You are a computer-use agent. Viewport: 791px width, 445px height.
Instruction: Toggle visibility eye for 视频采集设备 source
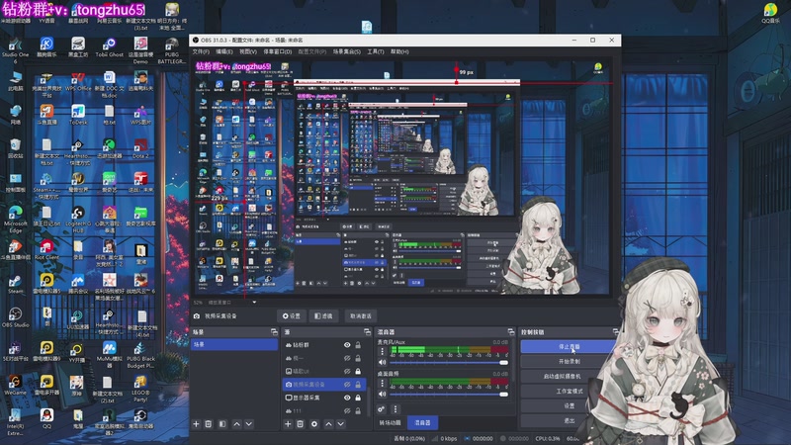point(347,385)
